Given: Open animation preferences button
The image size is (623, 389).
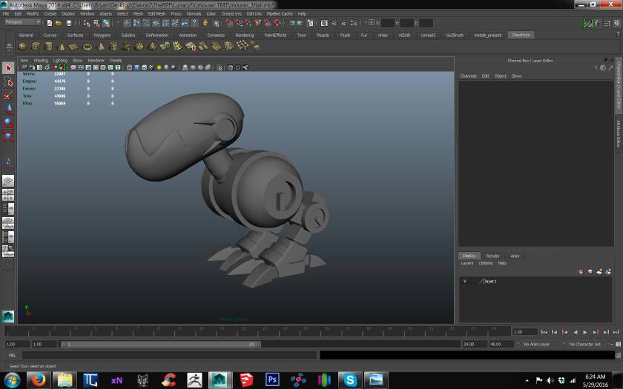Looking at the screenshot, I should click(x=618, y=344).
